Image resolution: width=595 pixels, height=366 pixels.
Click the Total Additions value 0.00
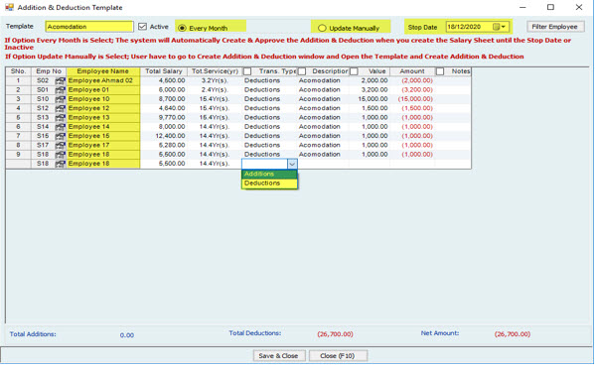127,335
